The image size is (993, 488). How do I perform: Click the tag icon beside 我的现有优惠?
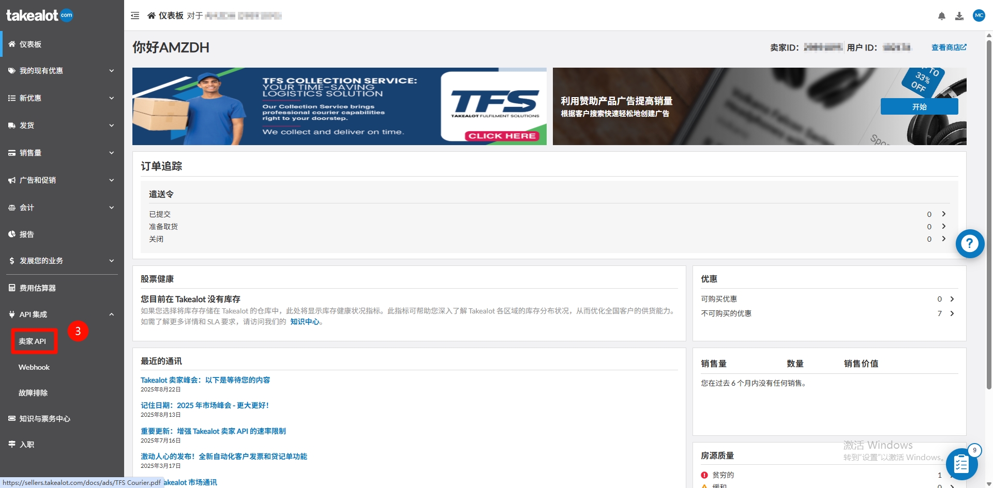[12, 71]
